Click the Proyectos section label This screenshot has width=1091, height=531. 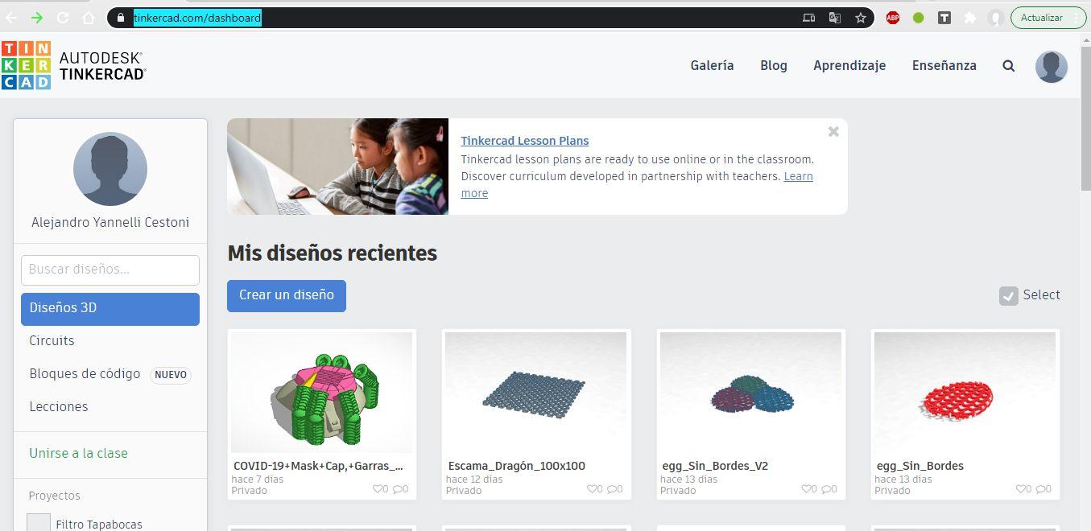coord(55,496)
